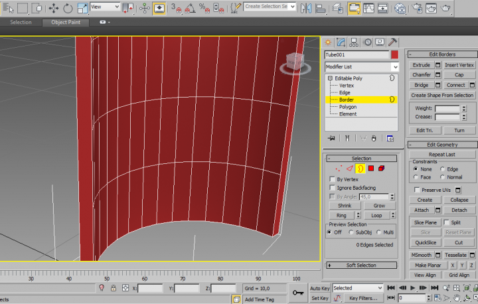Open the View coordinate system dropdown

[x=105, y=7]
